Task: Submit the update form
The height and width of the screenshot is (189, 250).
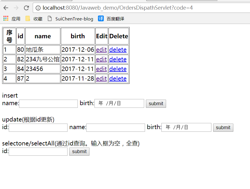Action: click(223, 127)
